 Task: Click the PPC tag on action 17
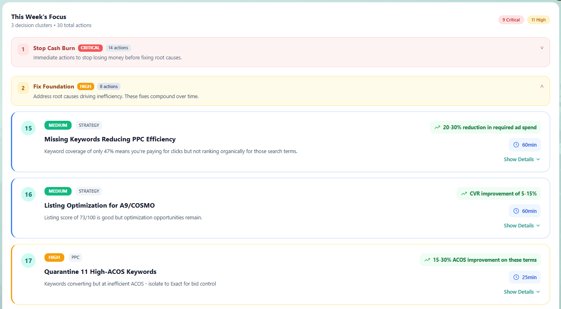point(75,257)
